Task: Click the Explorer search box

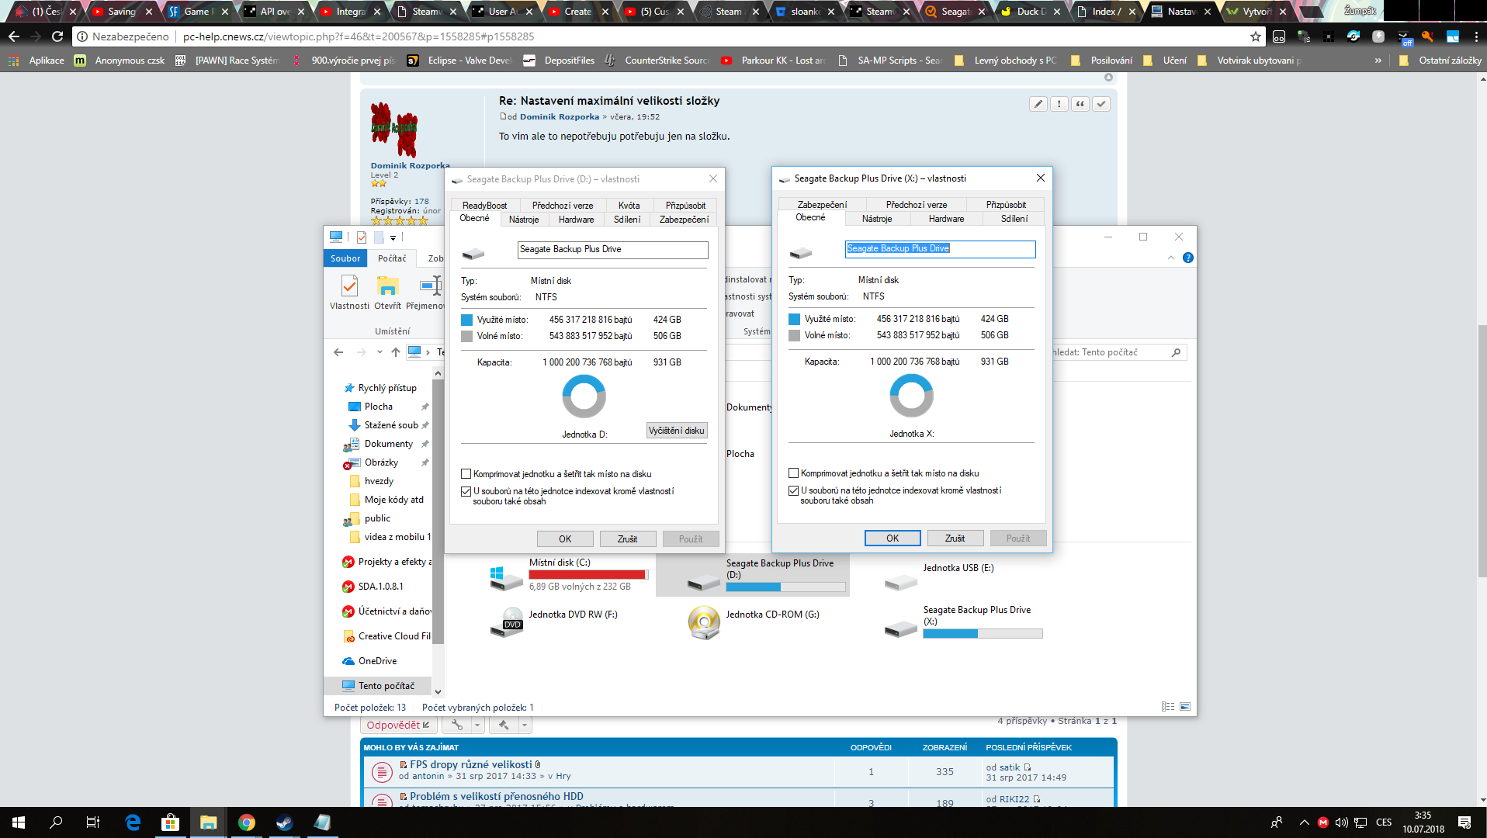Action: pos(1116,352)
